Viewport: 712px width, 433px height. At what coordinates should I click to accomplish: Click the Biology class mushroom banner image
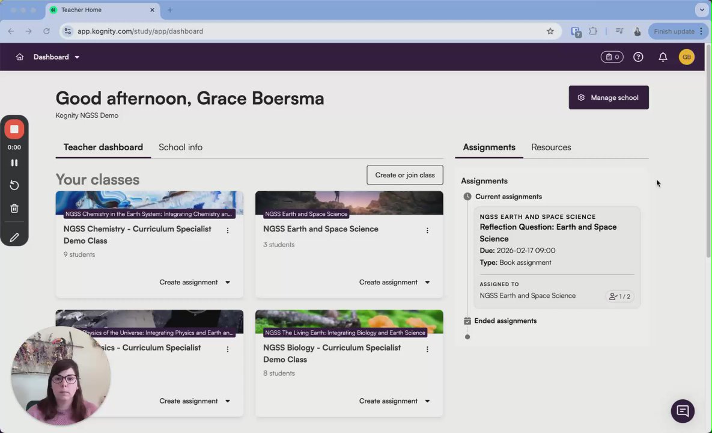click(348, 321)
